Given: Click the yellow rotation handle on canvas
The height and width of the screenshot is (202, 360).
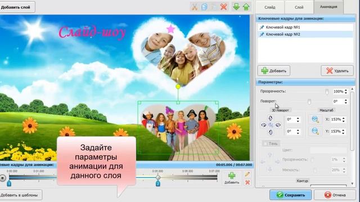Looking at the screenshot, I should pos(178,86).
